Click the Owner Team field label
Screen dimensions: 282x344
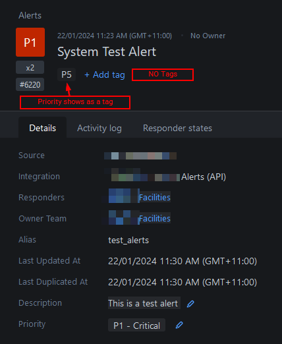(42, 219)
